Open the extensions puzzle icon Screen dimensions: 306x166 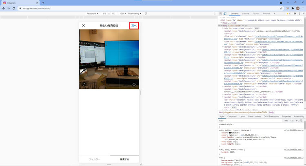pyautogui.click(x=293, y=9)
